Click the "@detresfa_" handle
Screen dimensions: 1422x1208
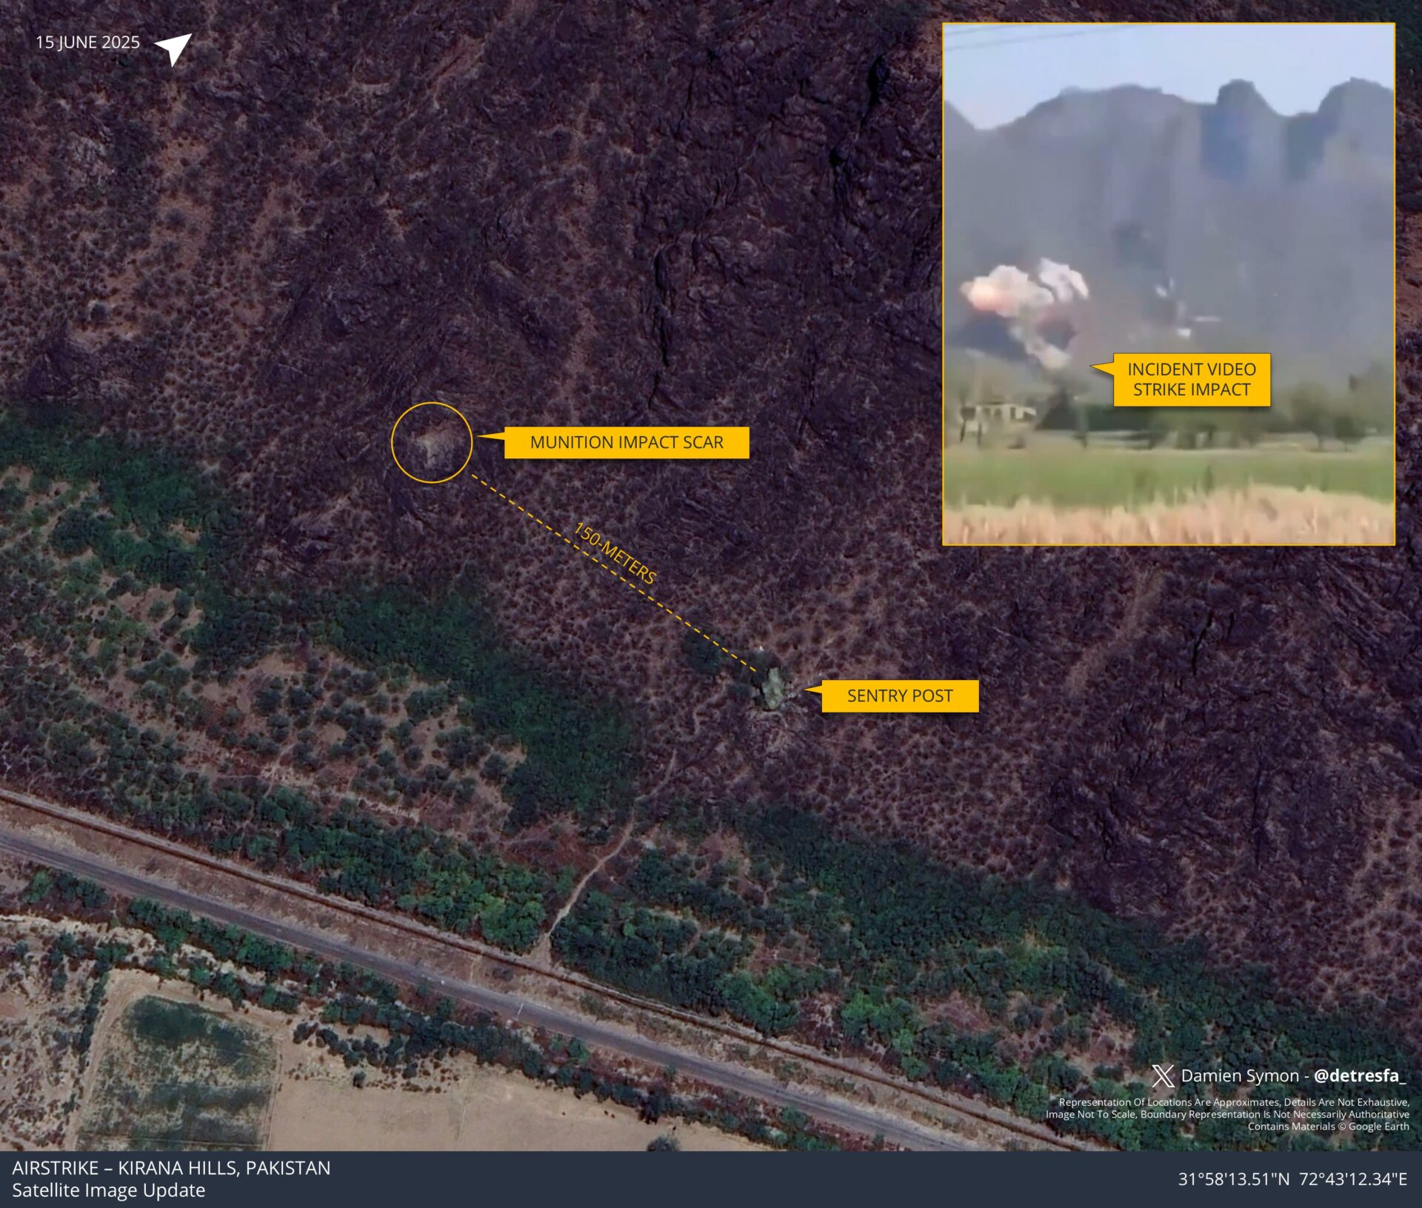pos(1359,1075)
